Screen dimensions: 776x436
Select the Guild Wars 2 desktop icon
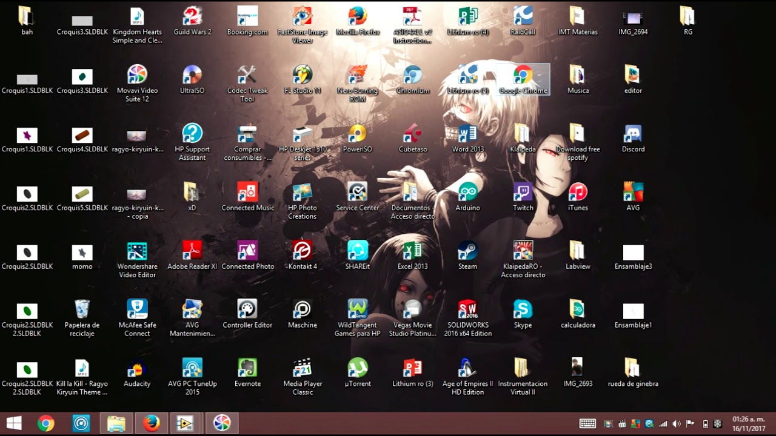192,21
